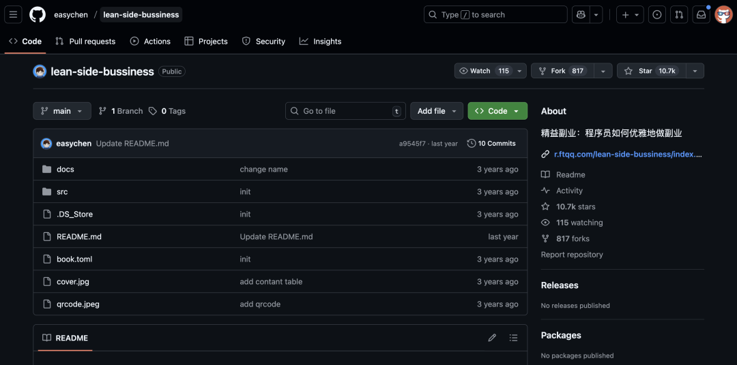
Task: Click the repository owner avatar beside title
Action: click(40, 72)
